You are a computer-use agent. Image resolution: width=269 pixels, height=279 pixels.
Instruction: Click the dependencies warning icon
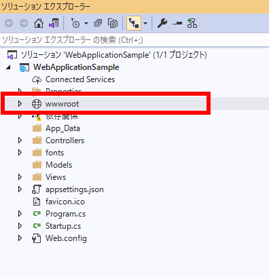point(37,117)
